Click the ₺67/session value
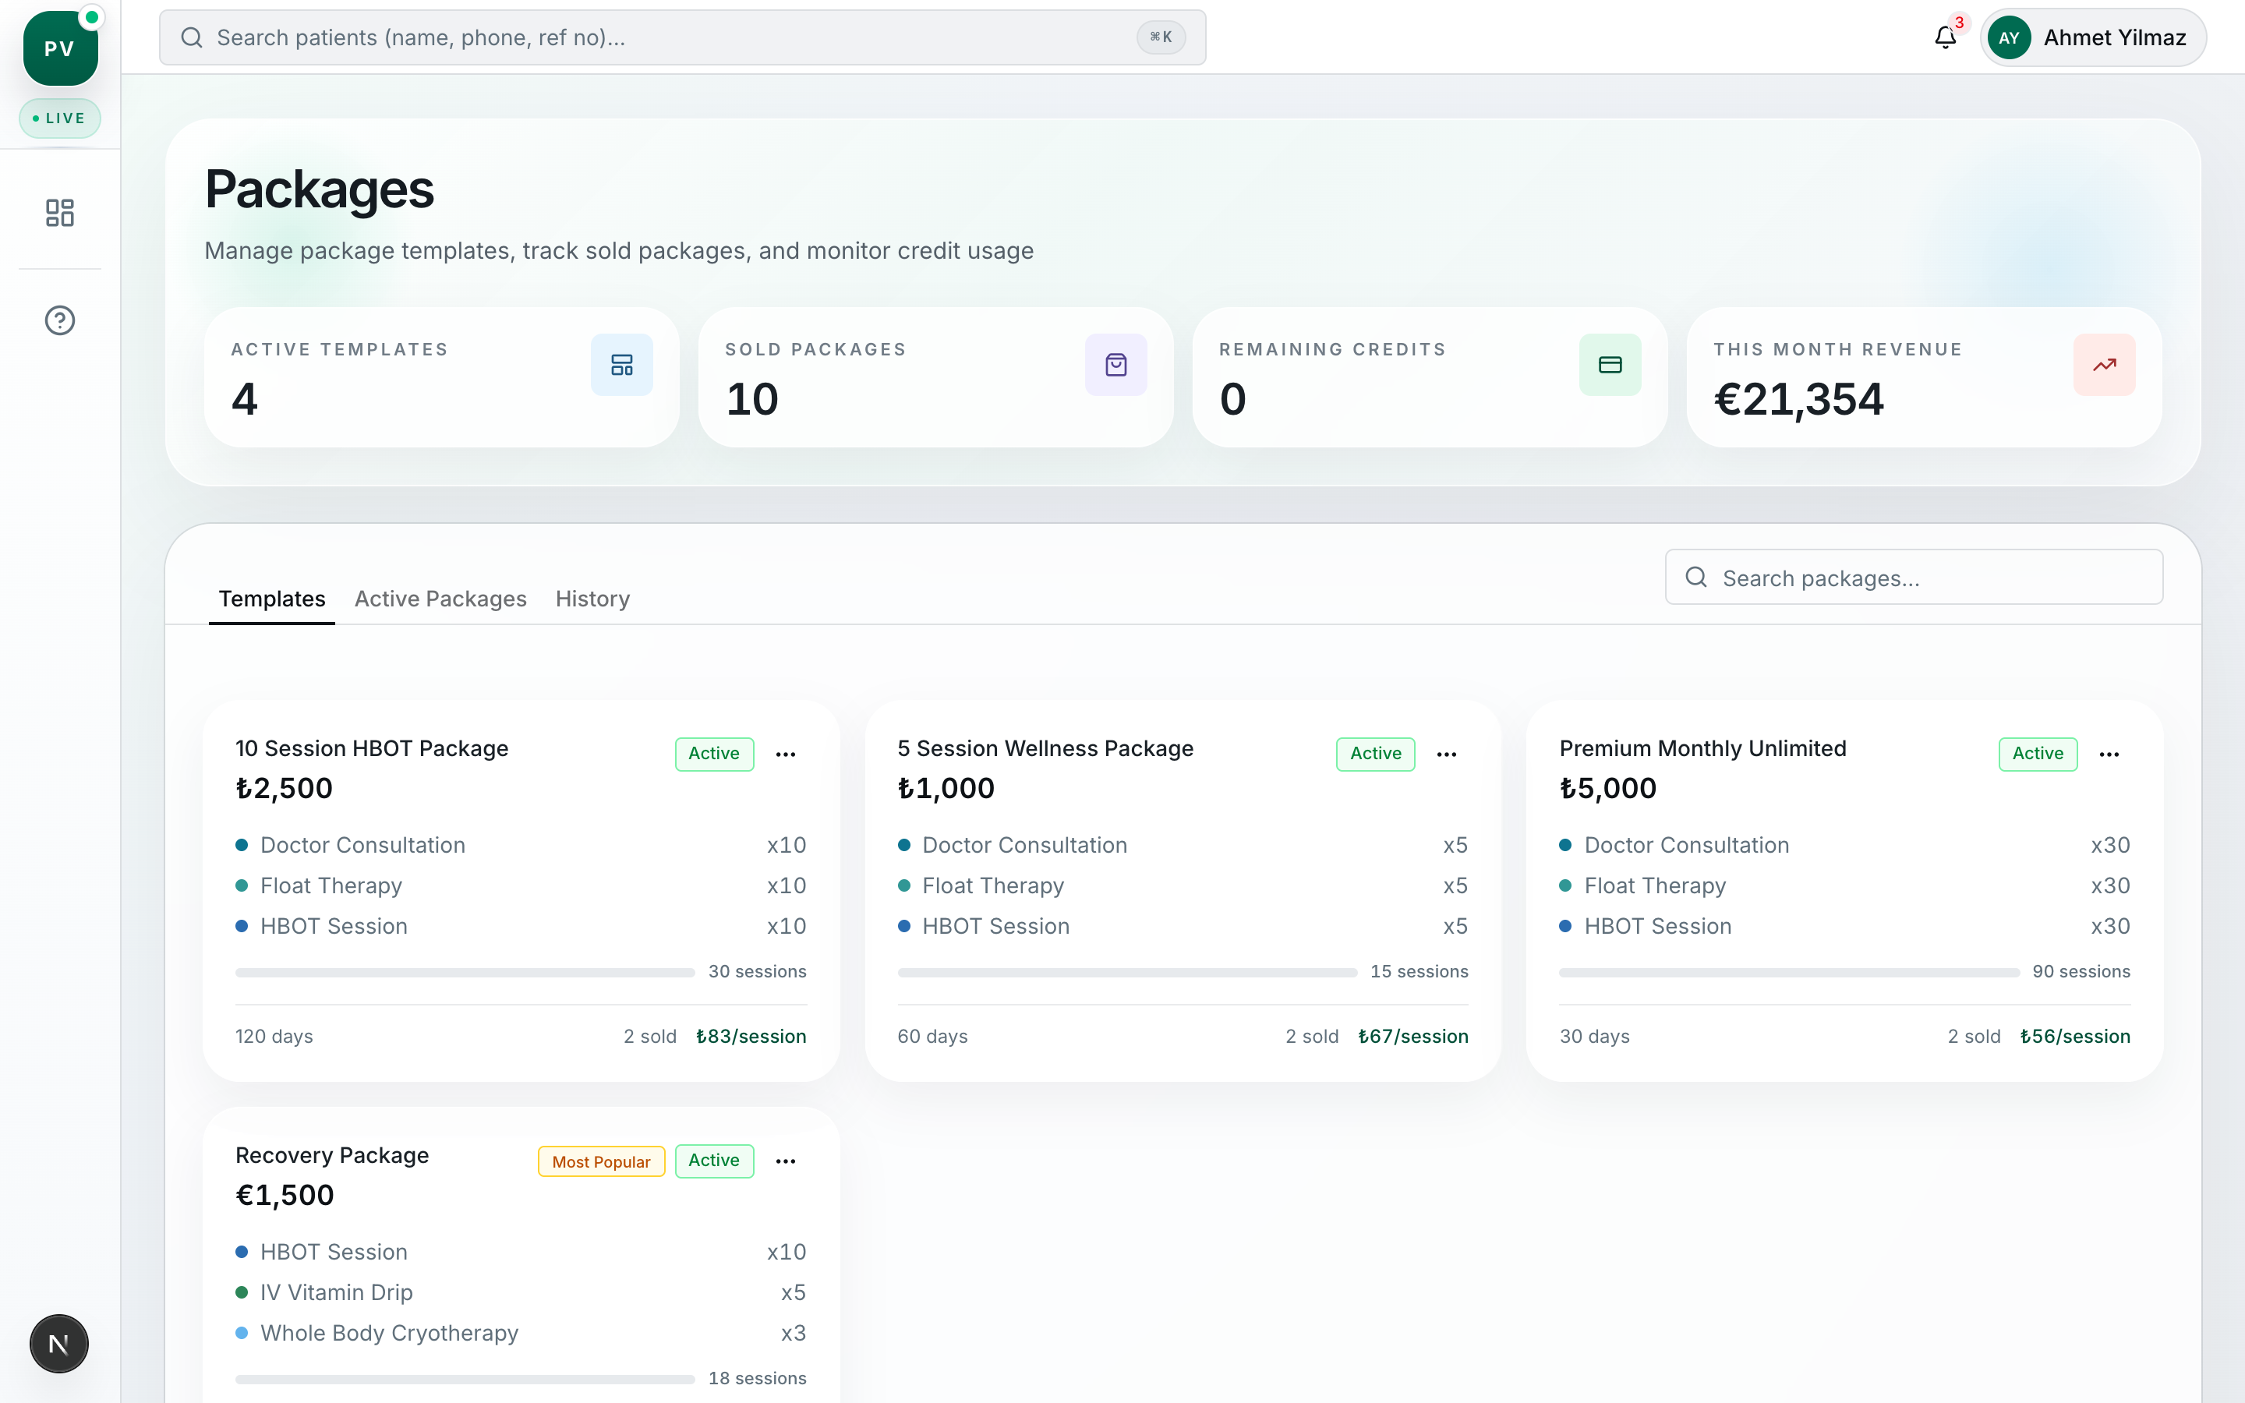This screenshot has width=2245, height=1403. click(x=1412, y=1037)
